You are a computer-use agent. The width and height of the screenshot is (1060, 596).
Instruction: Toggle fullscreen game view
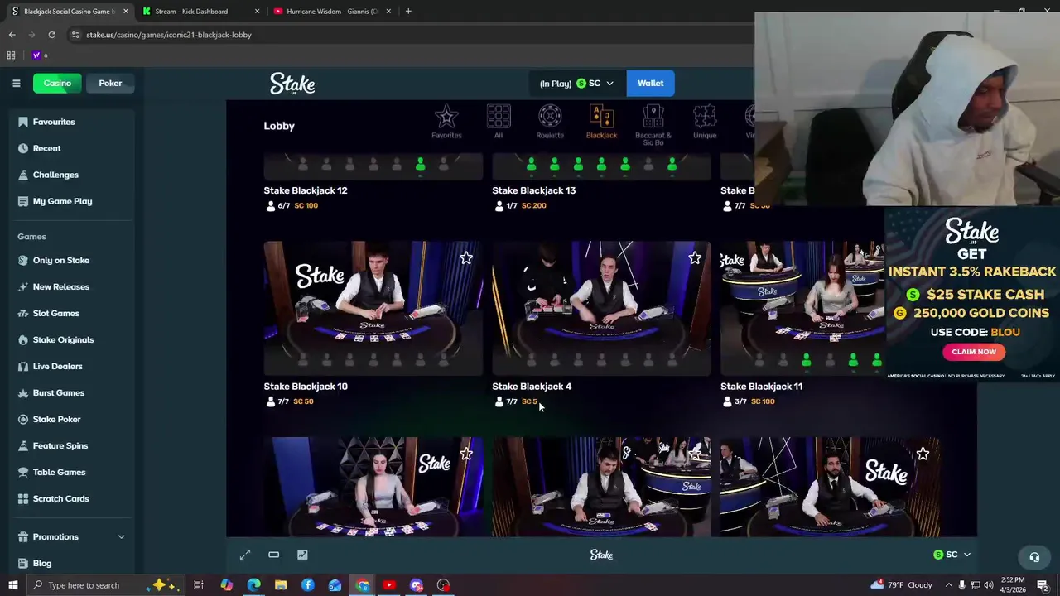coord(245,555)
